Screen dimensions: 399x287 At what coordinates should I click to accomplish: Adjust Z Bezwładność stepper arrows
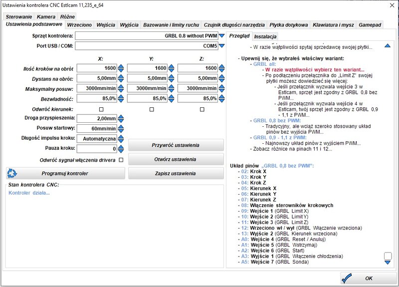[x=221, y=98]
